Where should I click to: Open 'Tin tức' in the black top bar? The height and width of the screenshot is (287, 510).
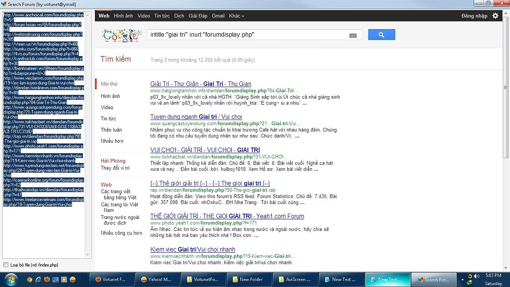[x=162, y=16]
